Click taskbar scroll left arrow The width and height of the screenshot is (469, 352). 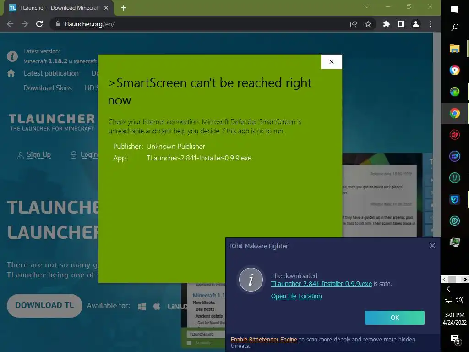pyautogui.click(x=444, y=279)
